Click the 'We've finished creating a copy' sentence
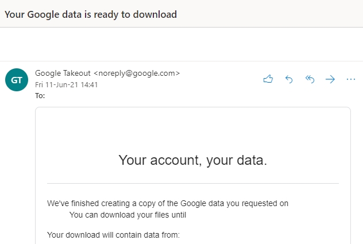Screen dimensions: 363x244 pos(168,203)
